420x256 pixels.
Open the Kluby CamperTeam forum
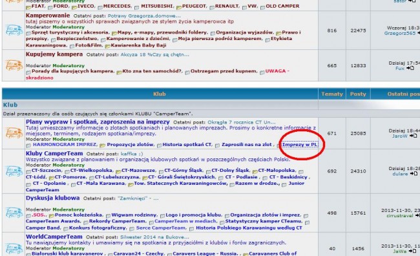(54, 153)
